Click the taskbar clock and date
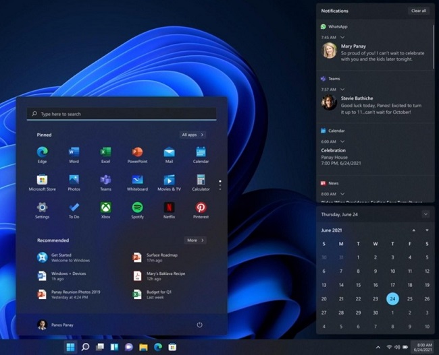439x355 pixels. coord(423,347)
